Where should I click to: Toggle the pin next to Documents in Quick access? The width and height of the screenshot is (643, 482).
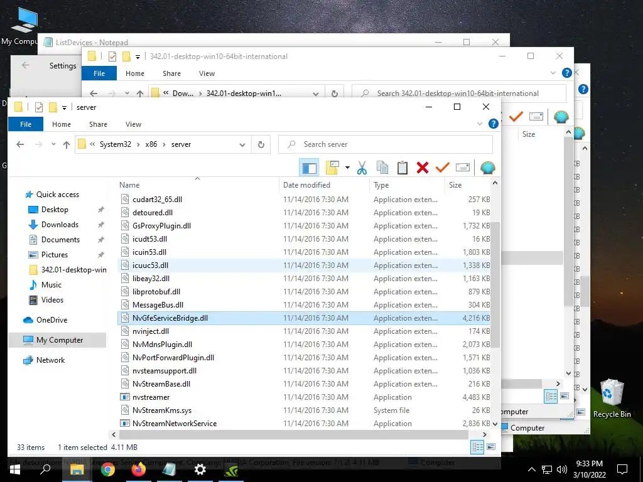(100, 240)
